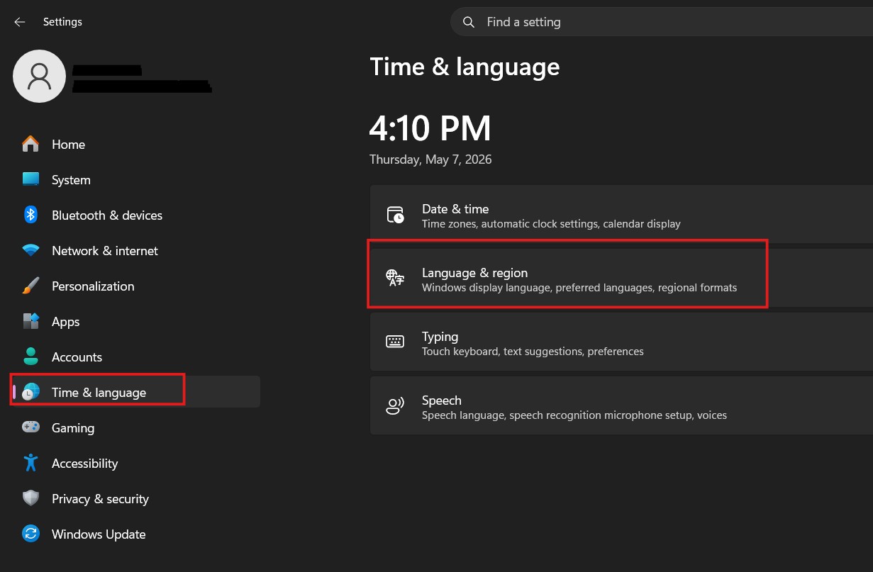The image size is (873, 572).
Task: Click the Date & time calendar clock icon
Action: pos(395,215)
